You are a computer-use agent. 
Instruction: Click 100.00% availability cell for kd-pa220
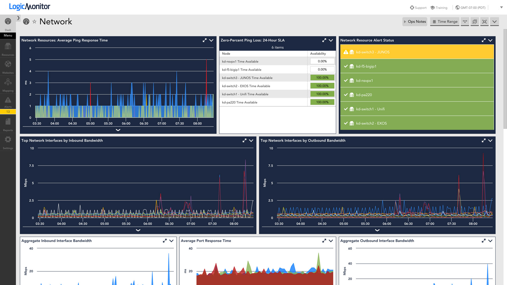pyautogui.click(x=322, y=102)
